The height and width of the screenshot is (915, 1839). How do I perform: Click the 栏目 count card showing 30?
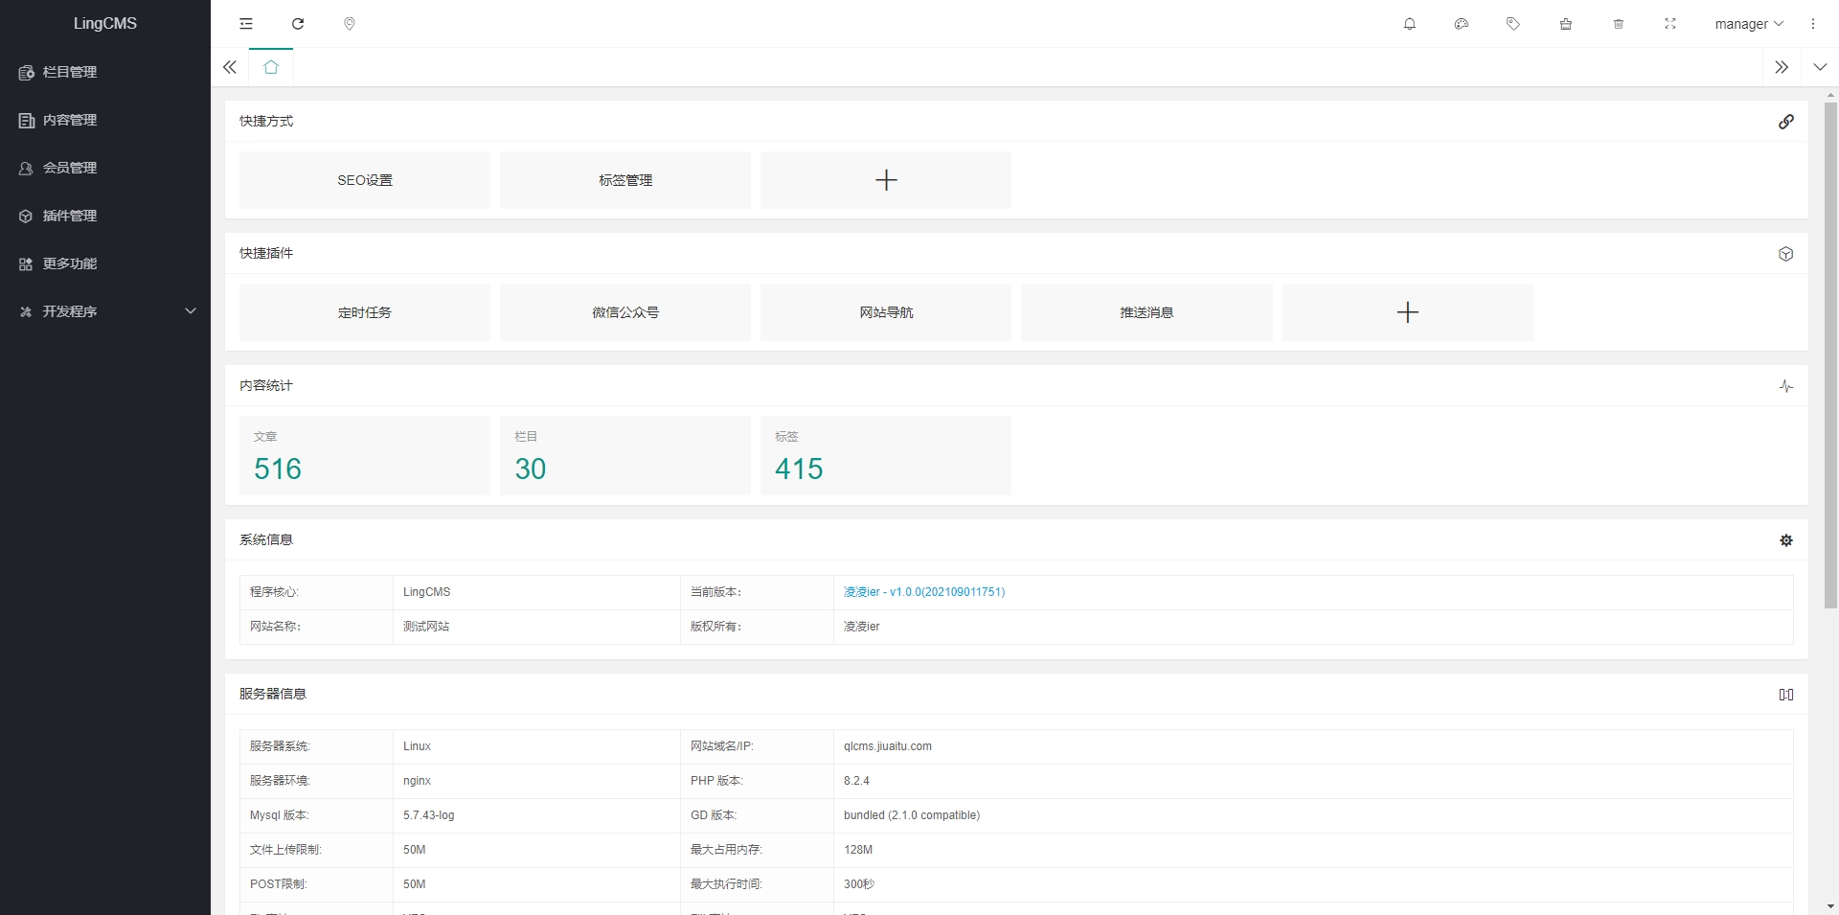pyautogui.click(x=625, y=455)
